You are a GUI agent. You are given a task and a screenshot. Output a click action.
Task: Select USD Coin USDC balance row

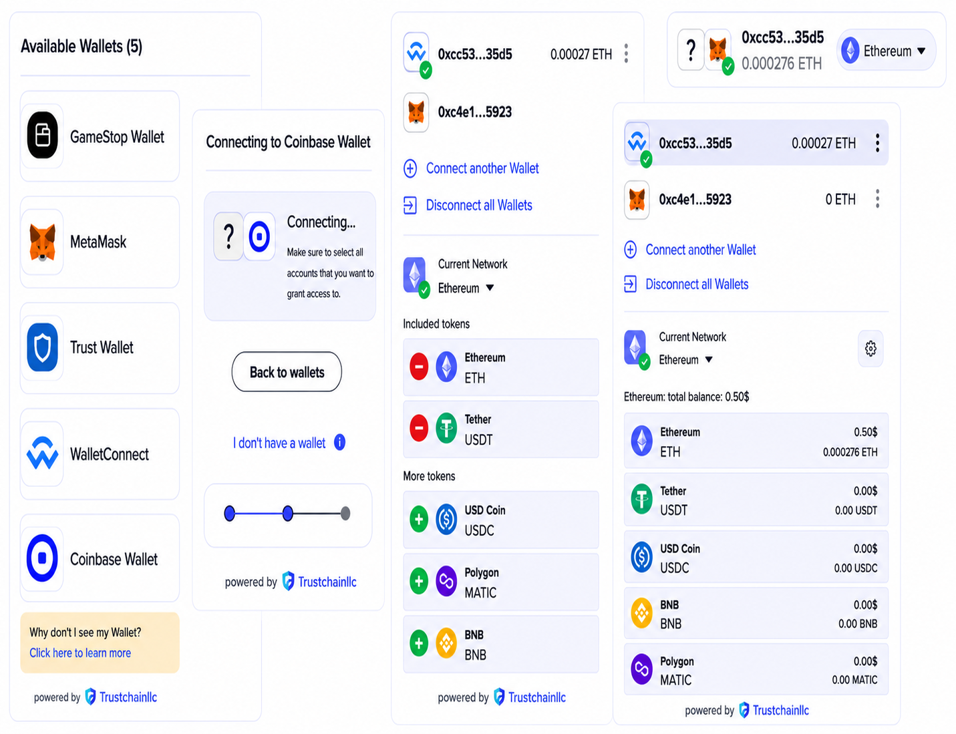756,557
